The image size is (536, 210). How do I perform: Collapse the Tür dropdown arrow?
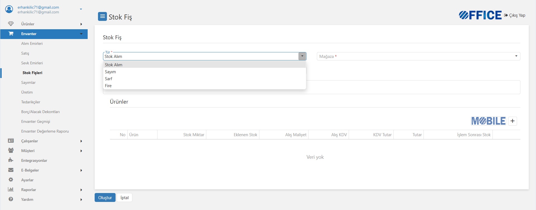coord(302,56)
